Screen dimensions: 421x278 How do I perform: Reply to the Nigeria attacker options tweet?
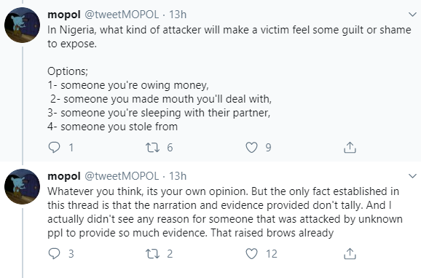(54, 147)
